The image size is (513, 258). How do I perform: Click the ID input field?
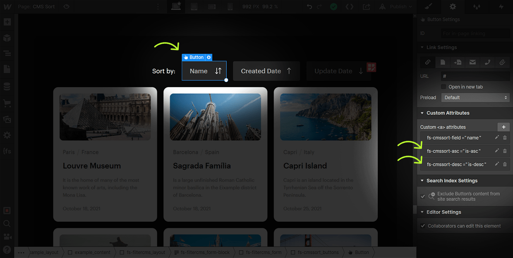(x=475, y=33)
